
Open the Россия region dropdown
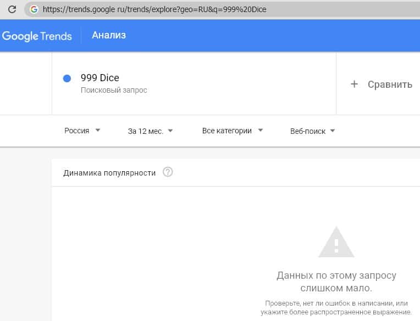pyautogui.click(x=82, y=131)
